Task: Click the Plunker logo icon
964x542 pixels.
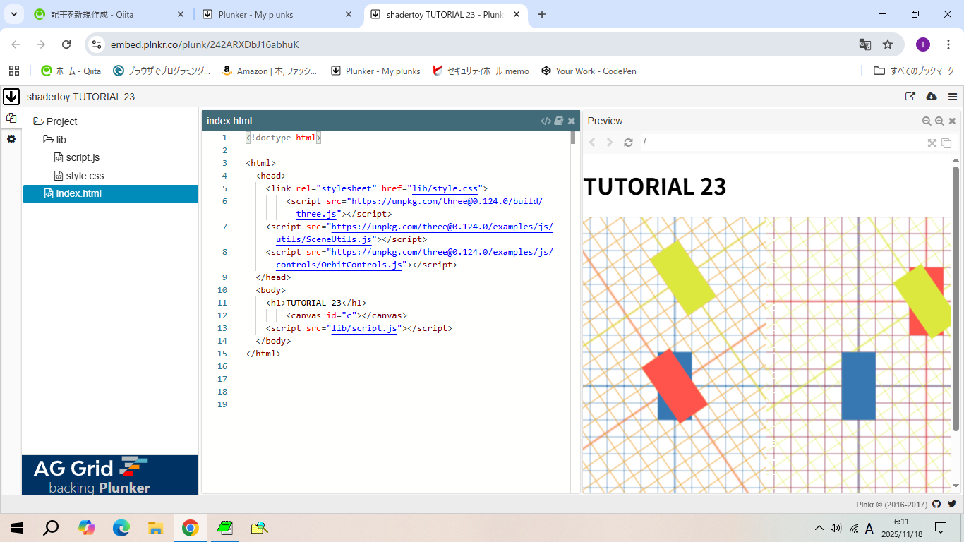Action: pyautogui.click(x=11, y=96)
